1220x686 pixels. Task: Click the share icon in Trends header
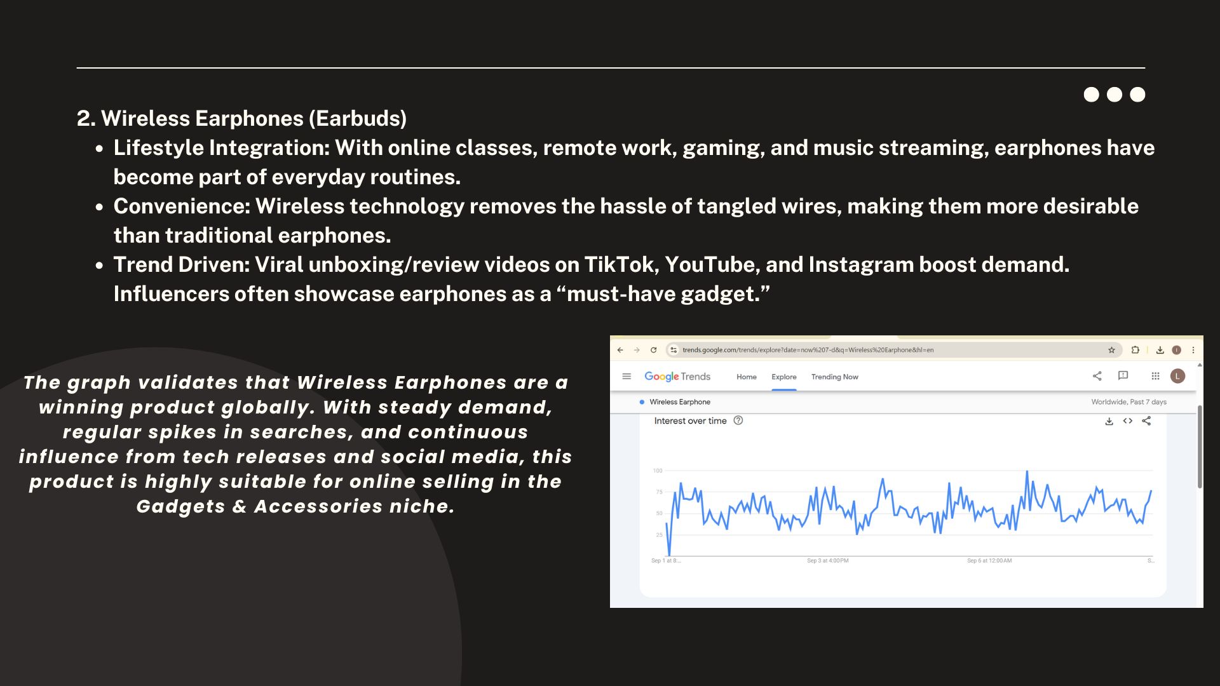coord(1097,376)
